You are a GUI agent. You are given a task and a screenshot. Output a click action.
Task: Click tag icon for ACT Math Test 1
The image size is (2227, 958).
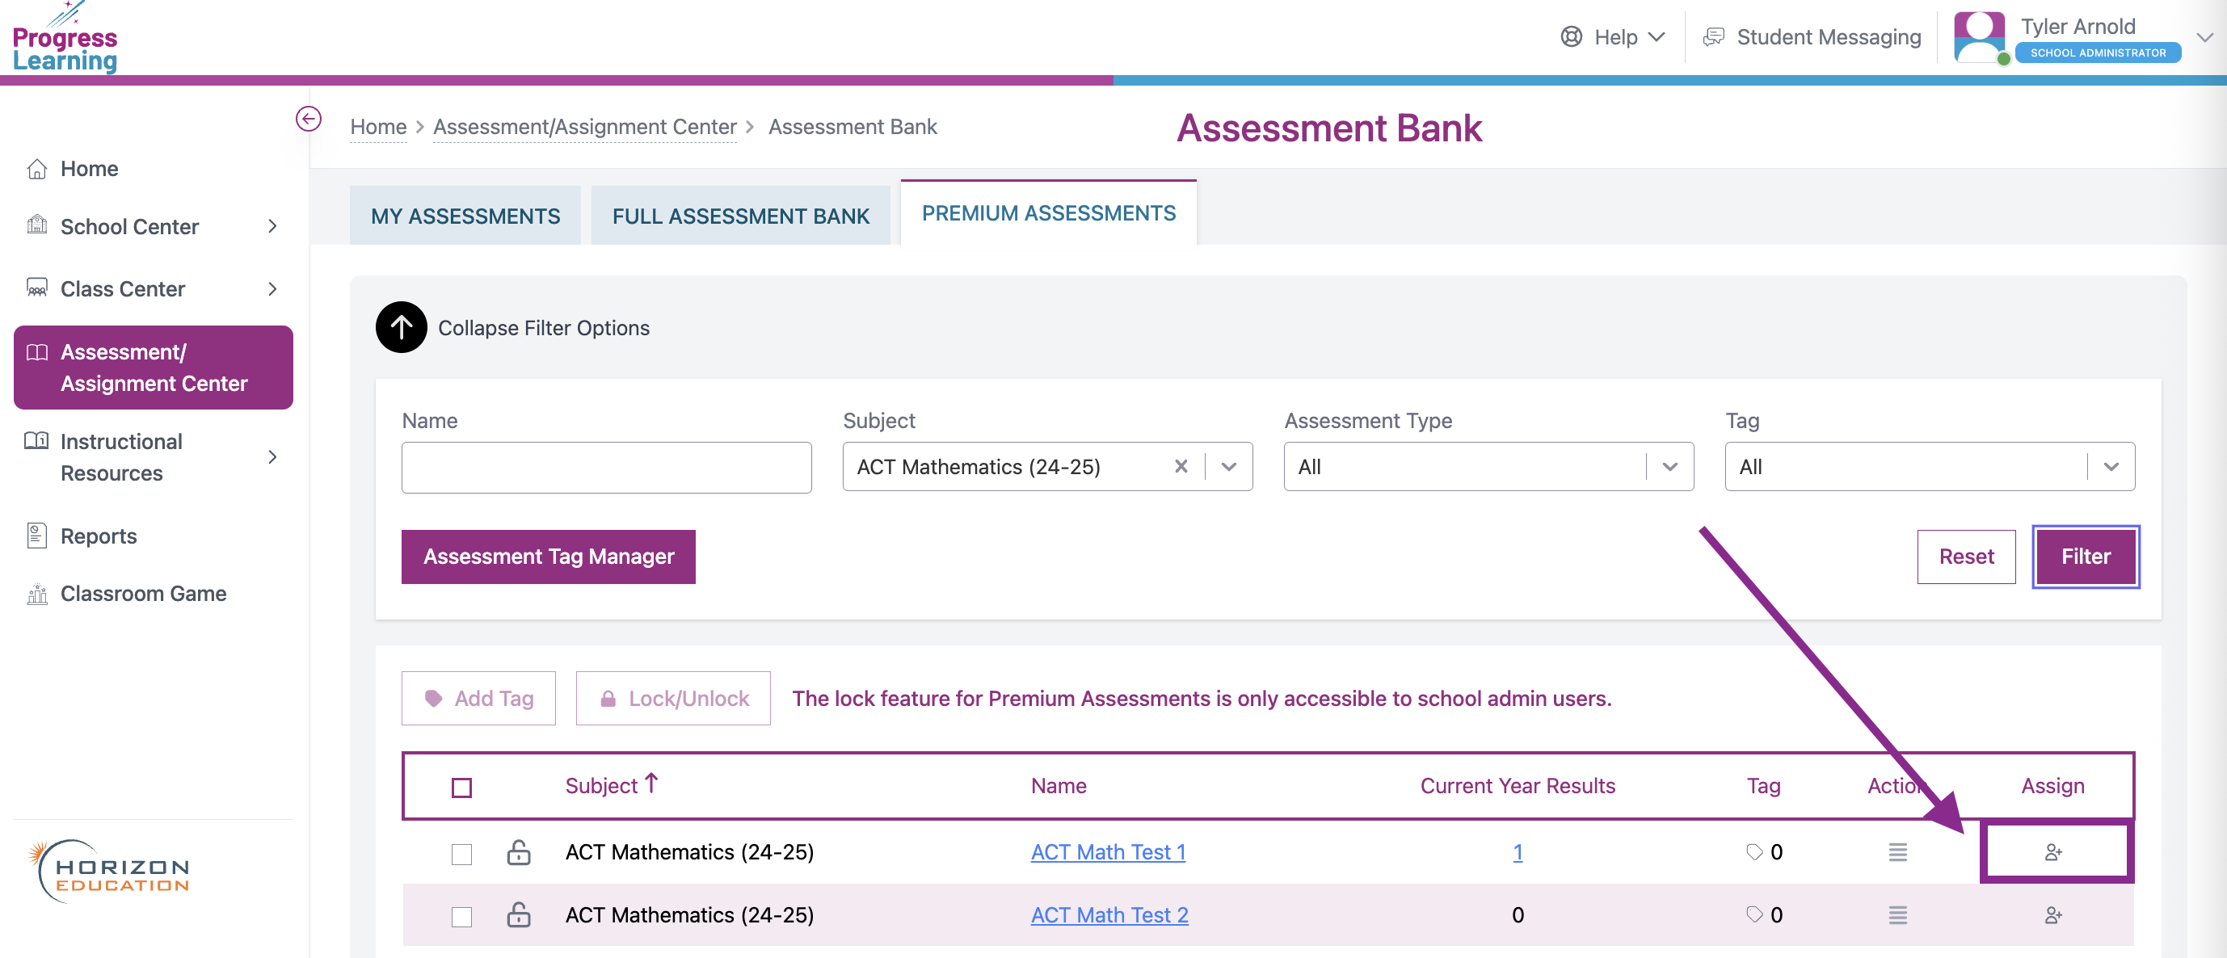click(1754, 851)
